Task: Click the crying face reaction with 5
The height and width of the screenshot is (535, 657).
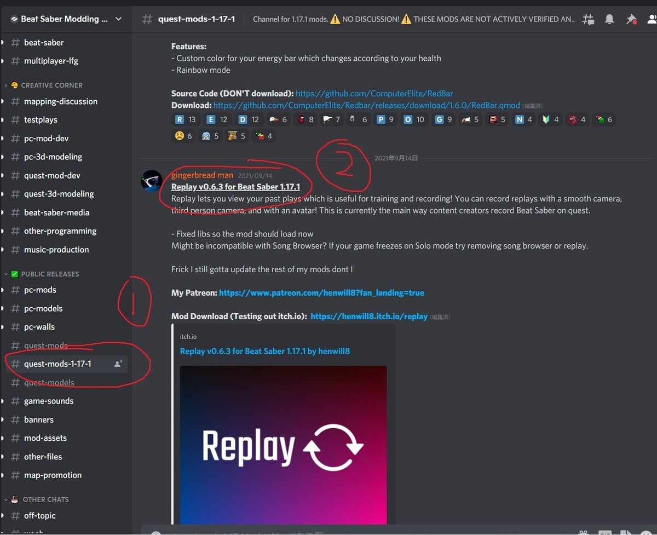Action: pyautogui.click(x=210, y=136)
